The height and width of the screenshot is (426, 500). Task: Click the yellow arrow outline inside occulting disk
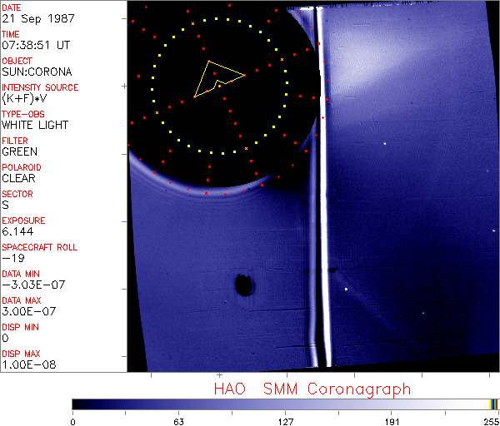coord(219,79)
